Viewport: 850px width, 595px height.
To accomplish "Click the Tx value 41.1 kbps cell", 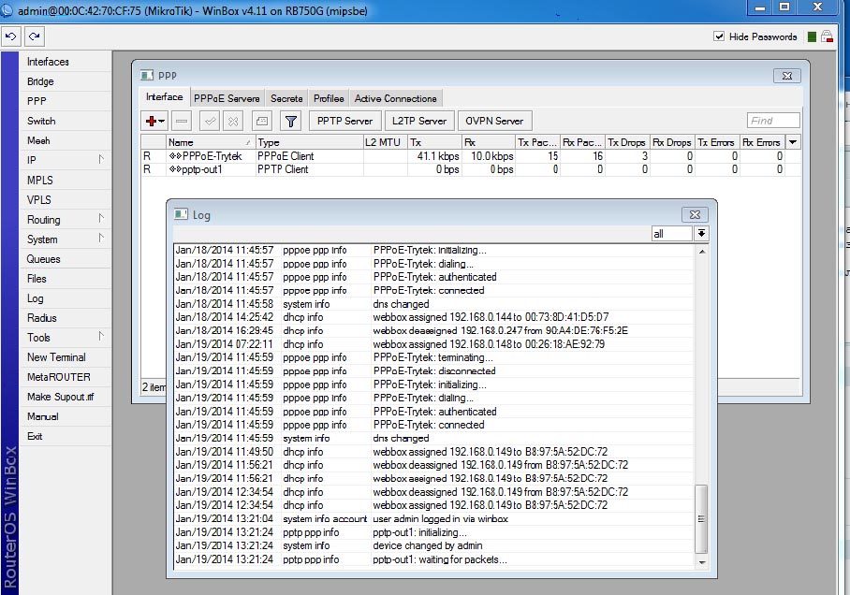I will point(434,156).
